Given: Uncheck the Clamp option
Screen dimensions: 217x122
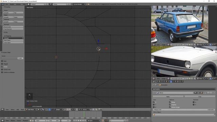Looking at the screenshot, I should click(2, 67).
